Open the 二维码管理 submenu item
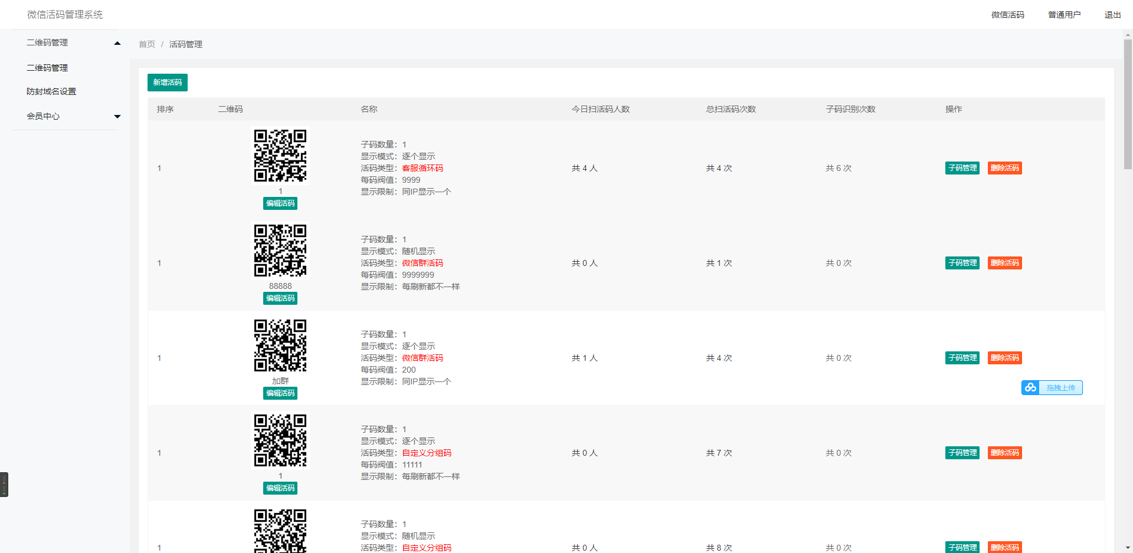The height and width of the screenshot is (553, 1133). (x=47, y=68)
